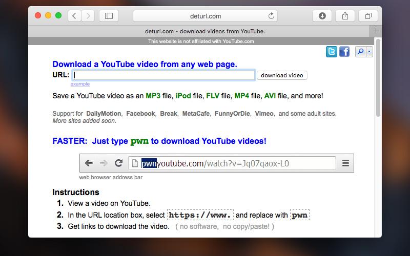
Task: Click the hamburger menu in the illustration
Action: point(345,163)
